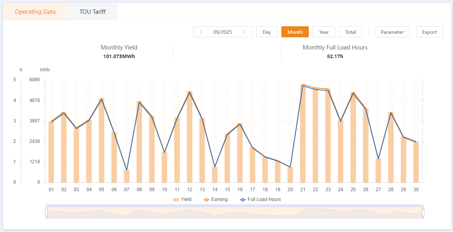
Task: Click the yield bar for day 07
Action: [x=127, y=176]
